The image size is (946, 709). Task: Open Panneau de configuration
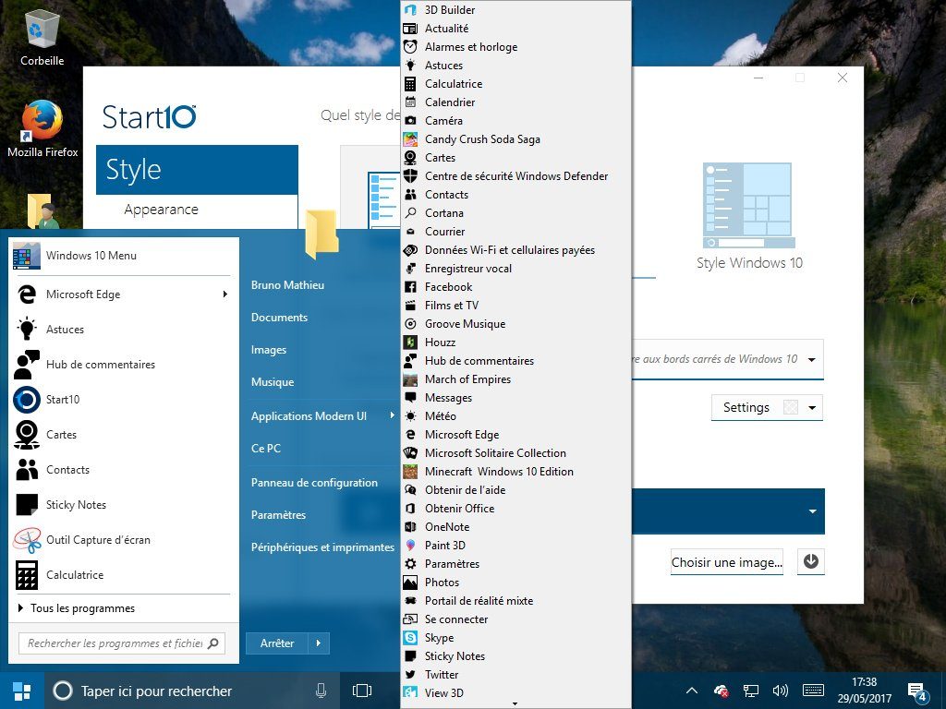[x=314, y=482]
